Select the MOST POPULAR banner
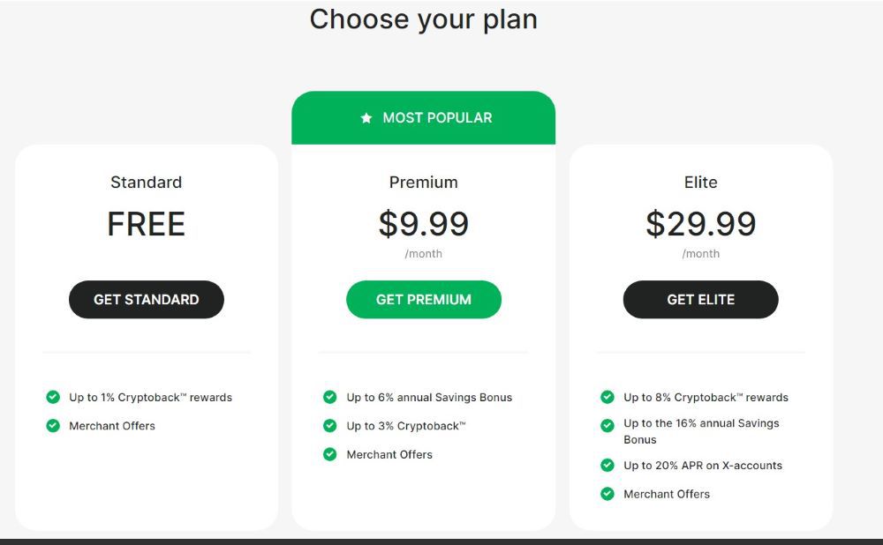 tap(424, 116)
